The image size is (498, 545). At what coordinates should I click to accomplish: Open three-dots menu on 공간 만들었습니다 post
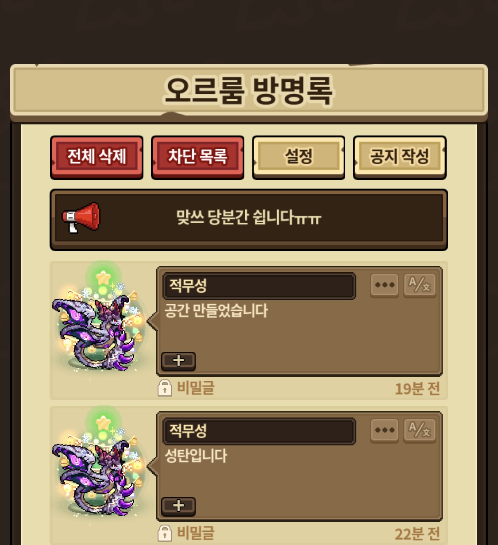coord(385,285)
